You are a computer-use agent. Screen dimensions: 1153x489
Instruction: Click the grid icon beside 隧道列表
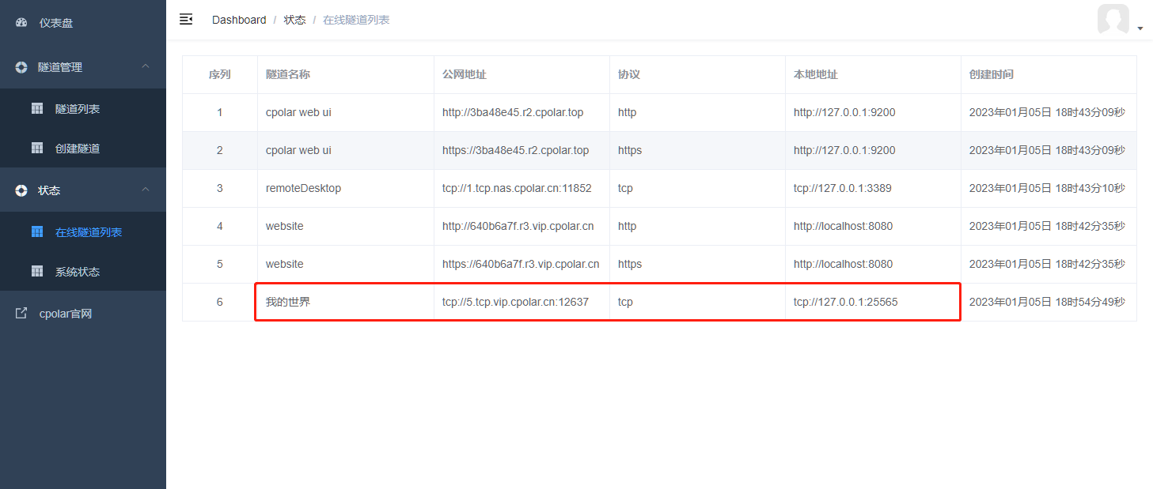37,109
